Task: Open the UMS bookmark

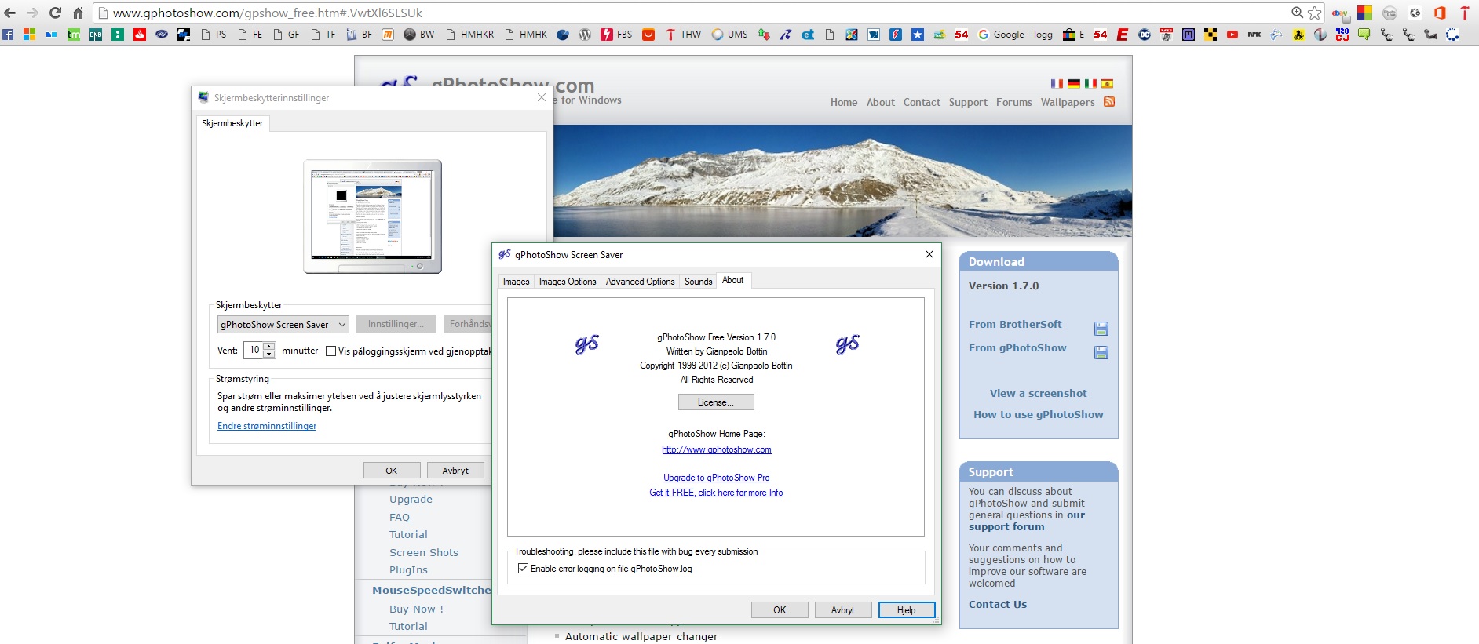Action: pos(729,35)
